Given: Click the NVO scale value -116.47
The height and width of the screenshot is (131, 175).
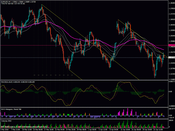Looking at the screenshot, I should [172, 118].
